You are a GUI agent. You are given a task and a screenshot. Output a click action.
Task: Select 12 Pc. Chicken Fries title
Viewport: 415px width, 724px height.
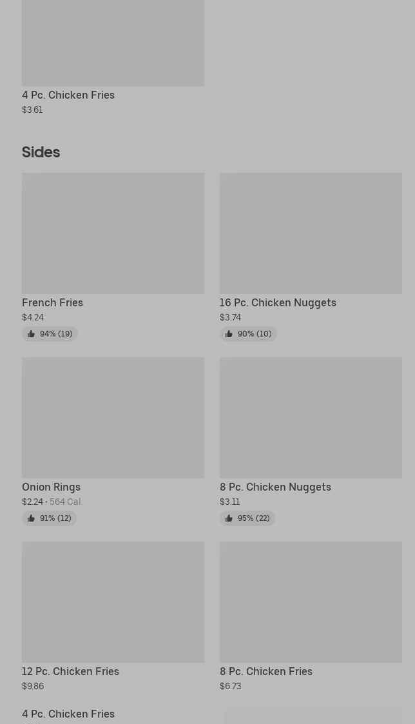coord(70,671)
